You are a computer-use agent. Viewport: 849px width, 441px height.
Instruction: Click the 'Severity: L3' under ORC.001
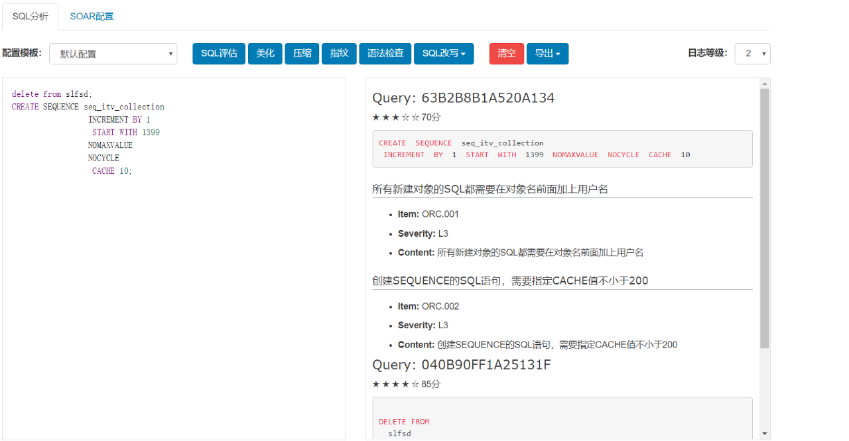click(423, 233)
